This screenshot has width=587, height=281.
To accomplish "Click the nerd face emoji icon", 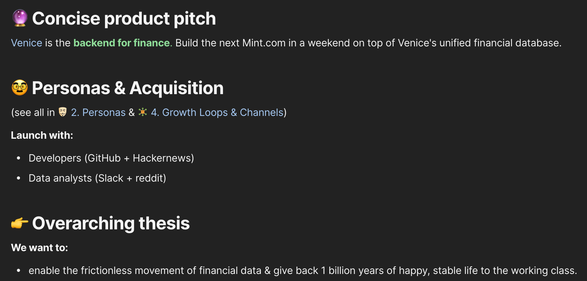I will click(20, 87).
